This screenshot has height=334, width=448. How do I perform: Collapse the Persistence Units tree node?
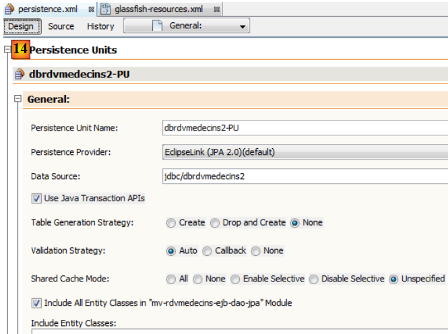click(x=7, y=50)
